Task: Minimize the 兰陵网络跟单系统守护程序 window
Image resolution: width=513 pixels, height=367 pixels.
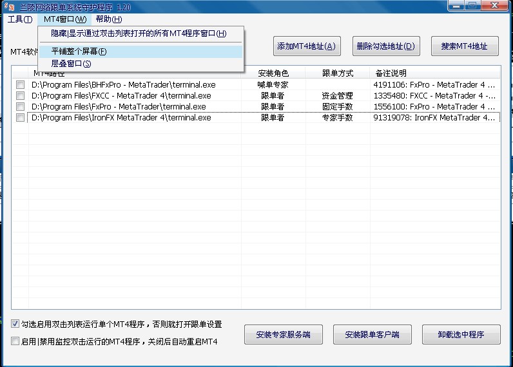Action: (x=457, y=6)
